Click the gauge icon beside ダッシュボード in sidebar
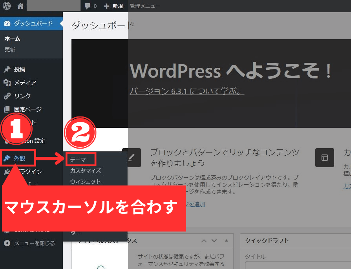 [7, 23]
